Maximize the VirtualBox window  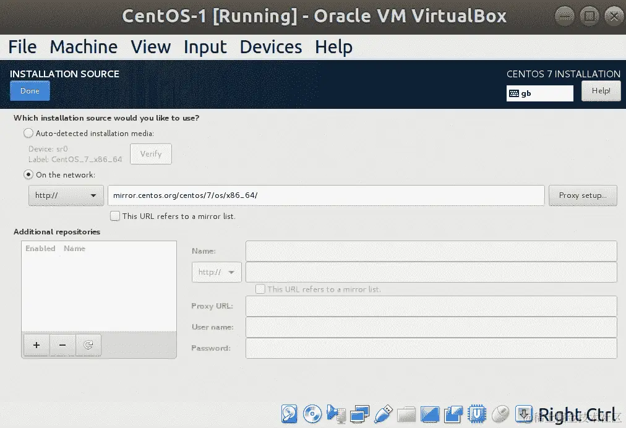tap(590, 16)
